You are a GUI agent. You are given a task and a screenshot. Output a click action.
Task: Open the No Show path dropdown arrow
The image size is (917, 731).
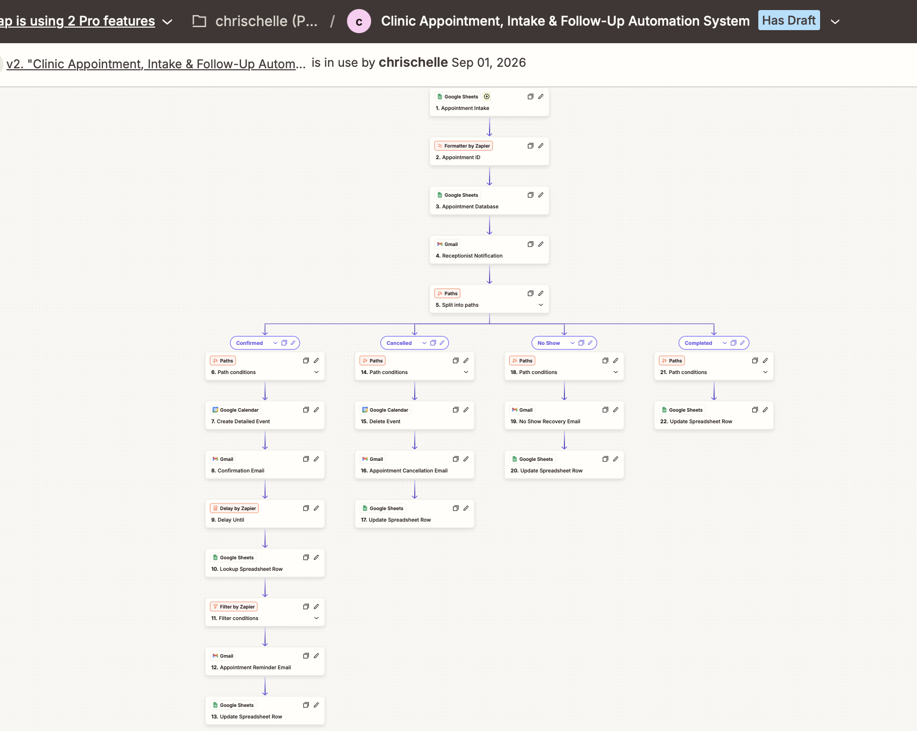(572, 343)
